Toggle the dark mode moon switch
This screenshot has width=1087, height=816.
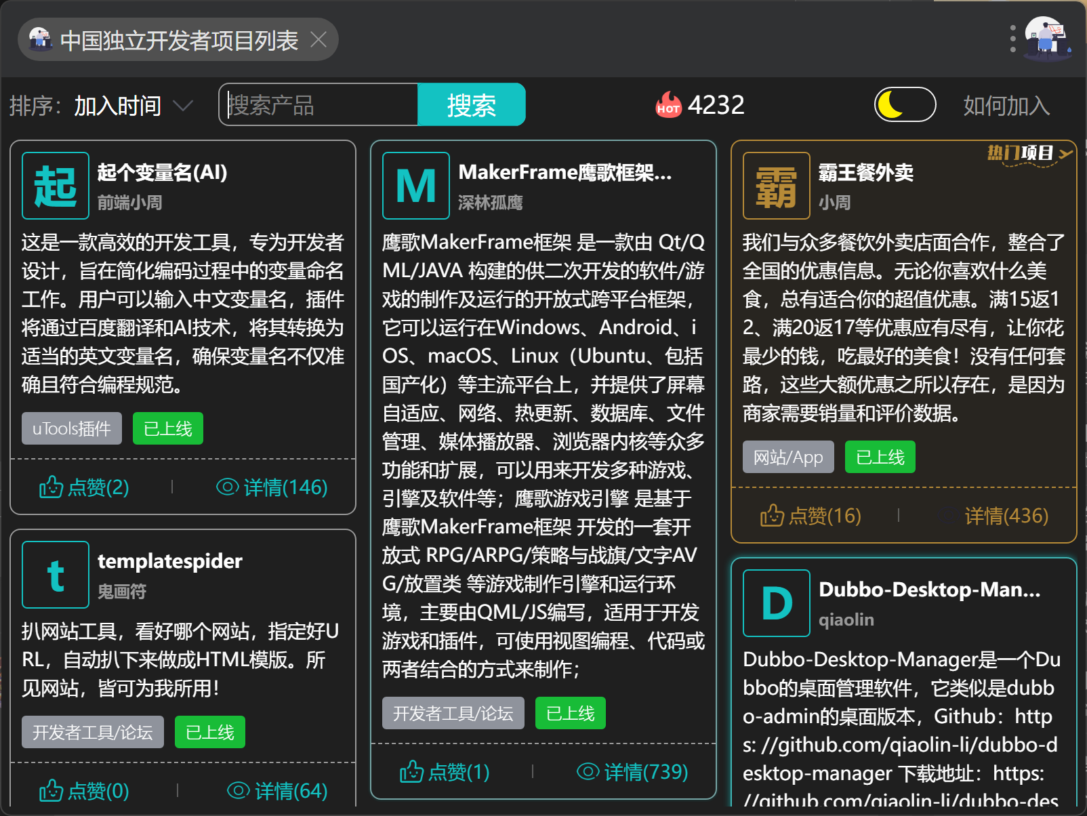click(x=905, y=105)
